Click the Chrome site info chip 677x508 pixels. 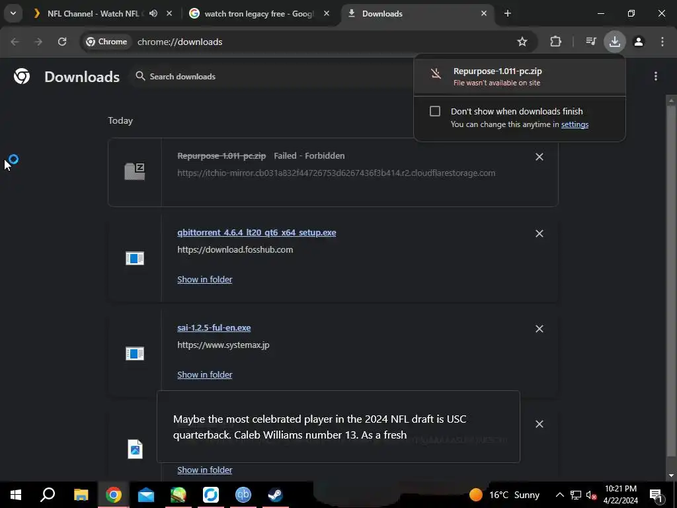pyautogui.click(x=106, y=42)
